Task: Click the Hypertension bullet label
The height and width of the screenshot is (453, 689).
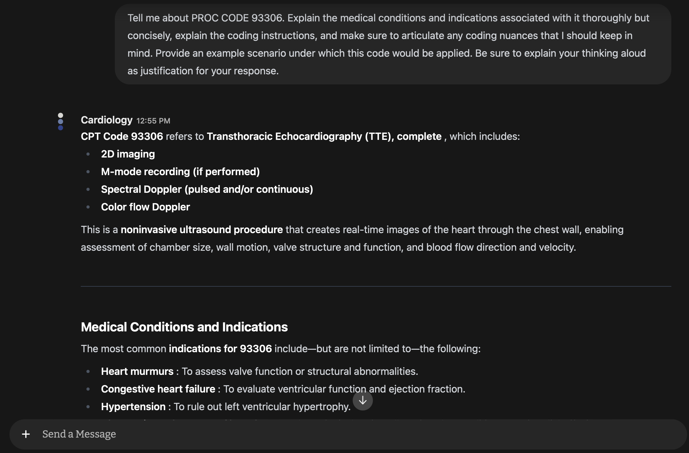Action: click(133, 407)
